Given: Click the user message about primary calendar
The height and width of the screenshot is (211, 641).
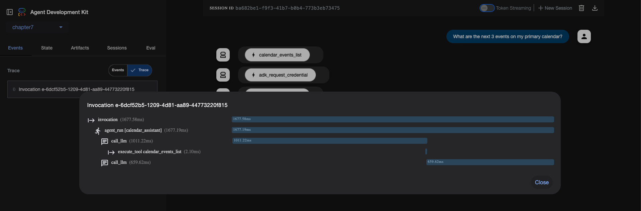Looking at the screenshot, I should (508, 36).
